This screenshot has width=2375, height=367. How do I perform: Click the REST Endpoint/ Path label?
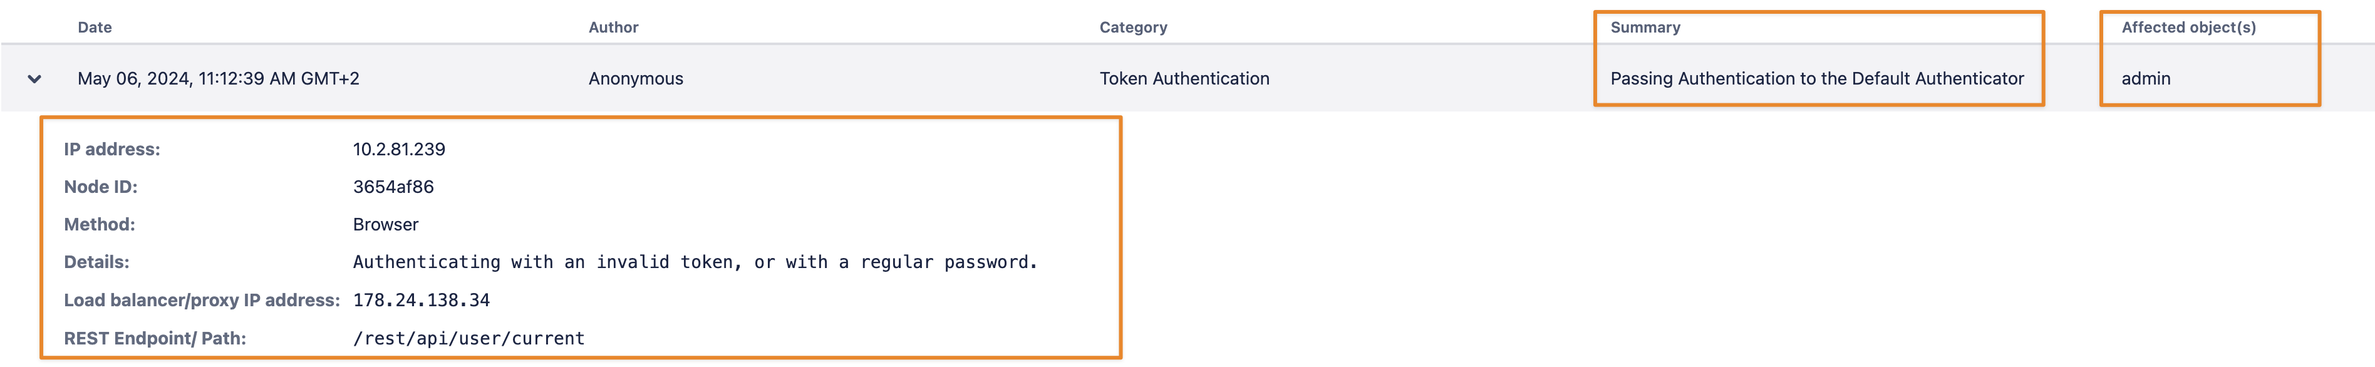click(154, 338)
